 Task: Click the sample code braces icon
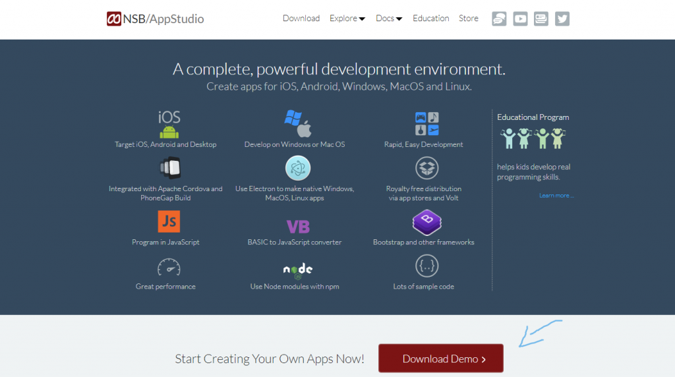426,267
